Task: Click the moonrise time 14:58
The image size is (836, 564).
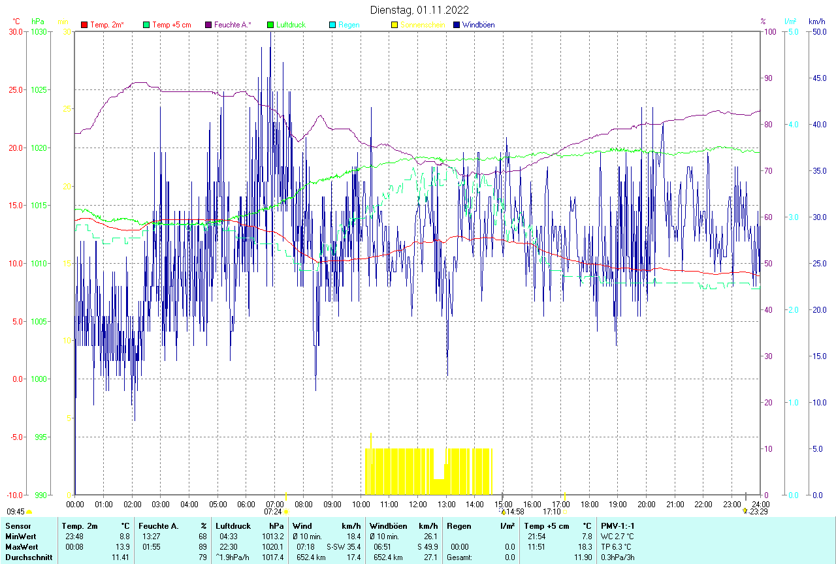Action: (516, 512)
